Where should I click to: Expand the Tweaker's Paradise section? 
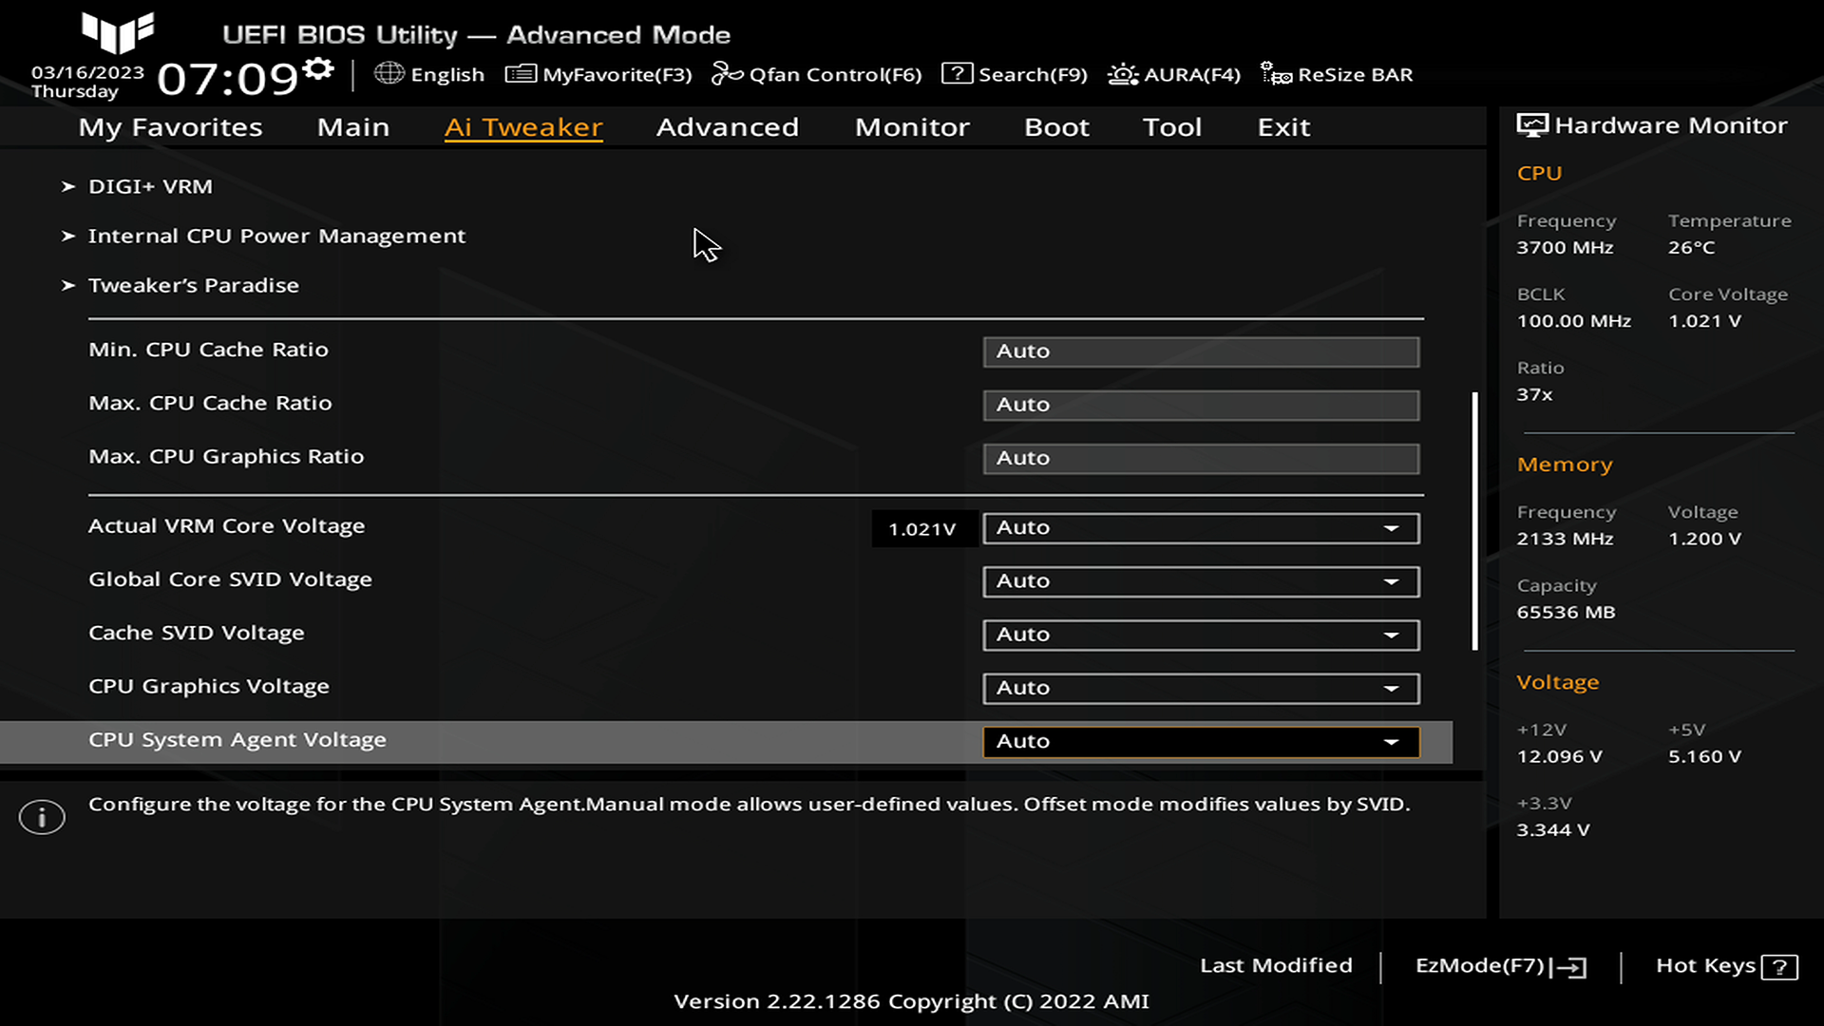tap(193, 284)
